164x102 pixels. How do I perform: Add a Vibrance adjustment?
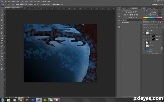pyautogui.click(x=136, y=12)
